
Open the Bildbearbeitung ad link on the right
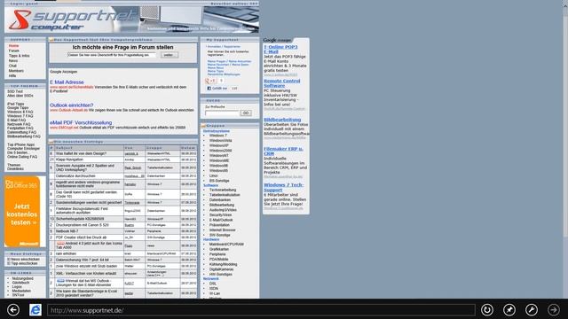[x=282, y=120]
